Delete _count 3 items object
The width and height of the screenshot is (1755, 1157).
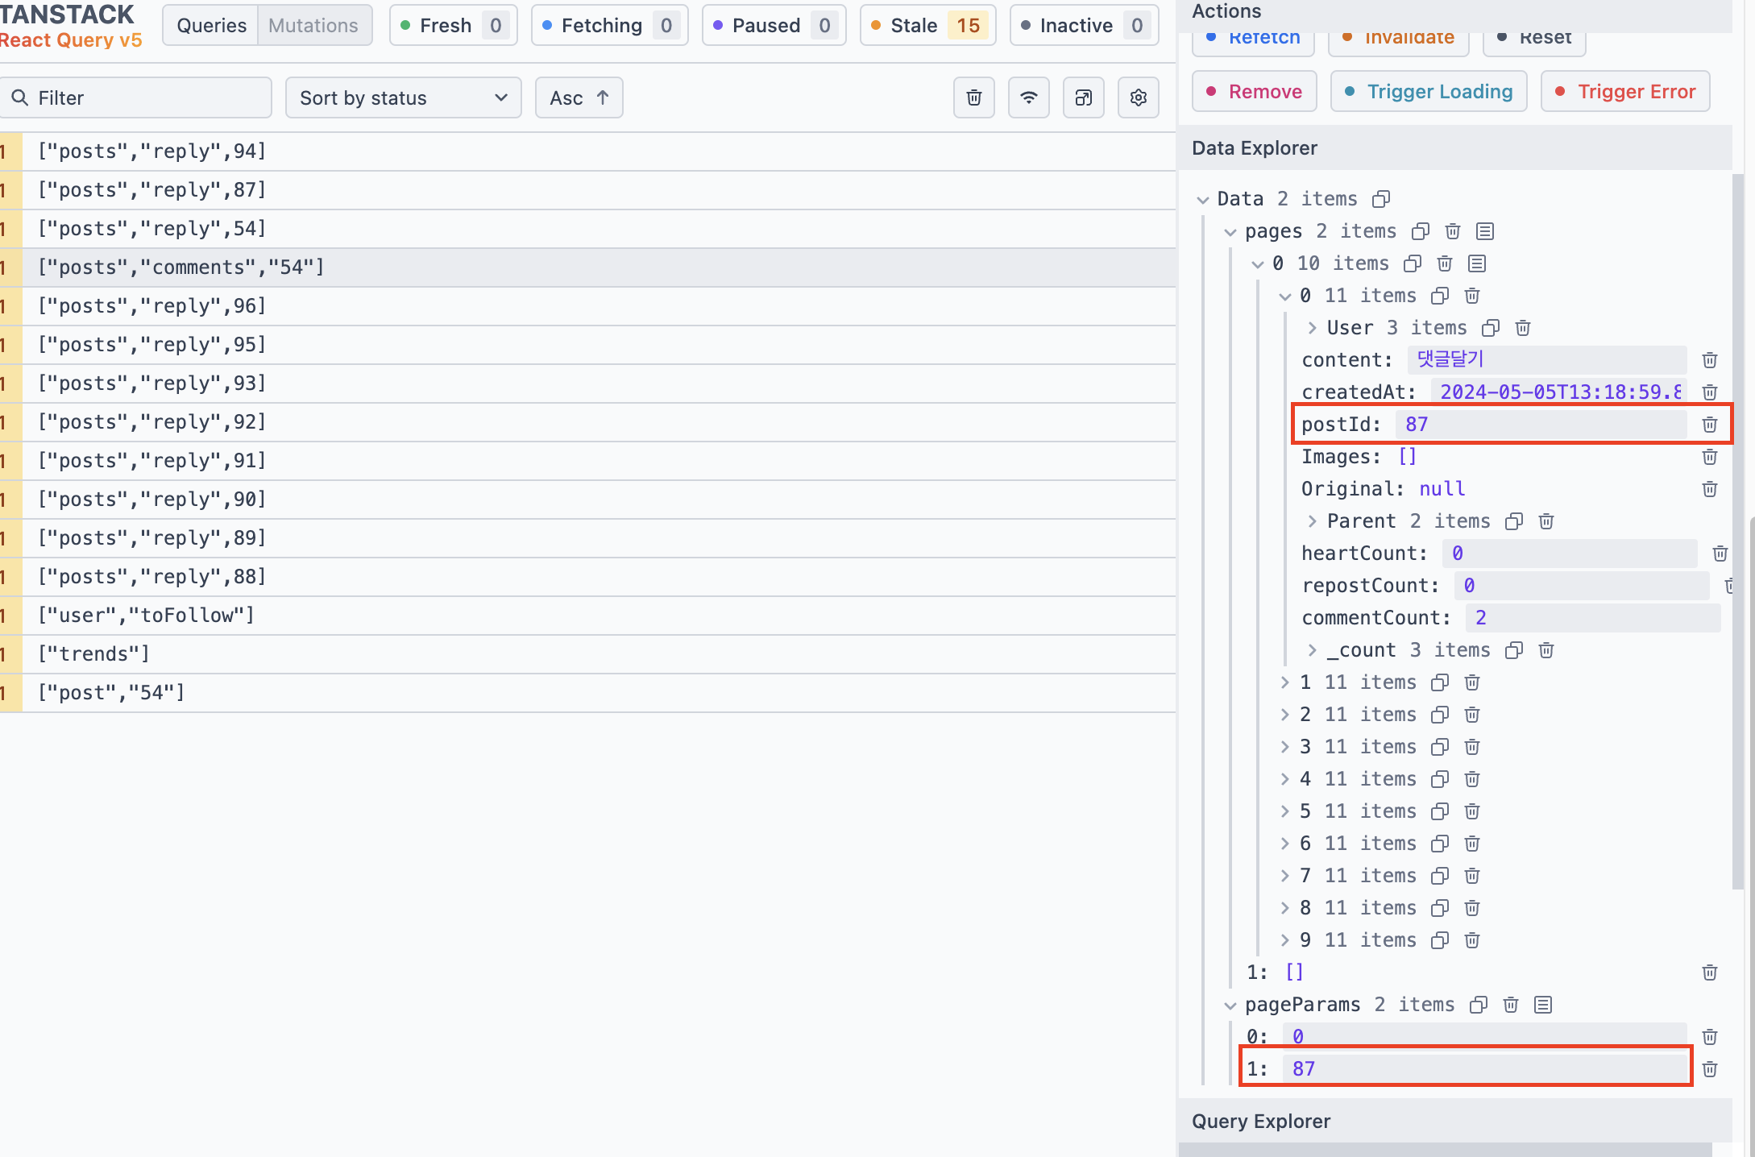pyautogui.click(x=1546, y=650)
